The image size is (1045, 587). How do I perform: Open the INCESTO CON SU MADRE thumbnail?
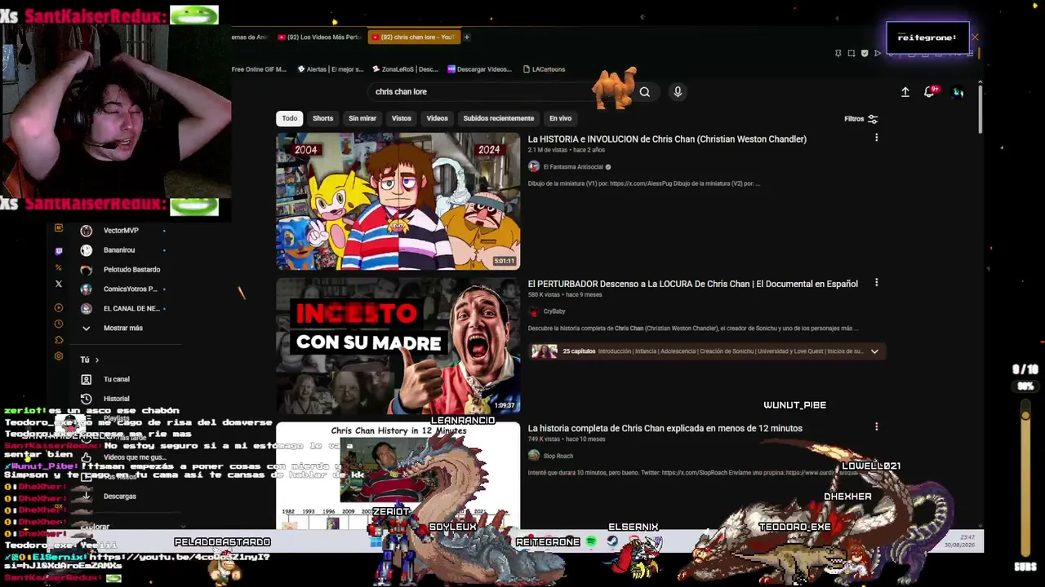[x=398, y=346]
